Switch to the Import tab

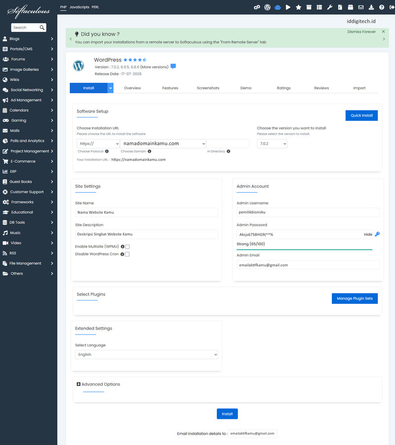[x=359, y=88]
